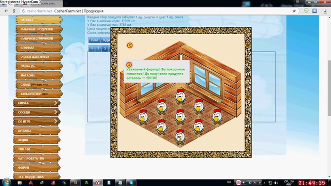This screenshot has width=331, height=186.
Task: Open Skype from the taskbar
Action: [x=131, y=182]
